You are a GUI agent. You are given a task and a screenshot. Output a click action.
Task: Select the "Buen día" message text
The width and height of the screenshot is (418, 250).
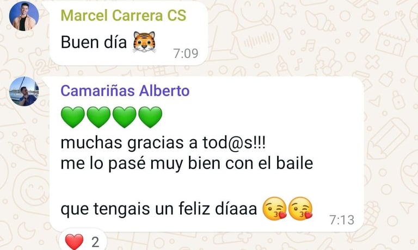94,42
